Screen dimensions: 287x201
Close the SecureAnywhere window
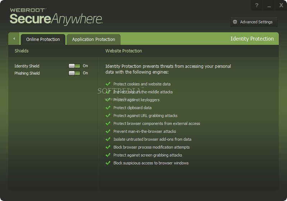click(x=281, y=5)
